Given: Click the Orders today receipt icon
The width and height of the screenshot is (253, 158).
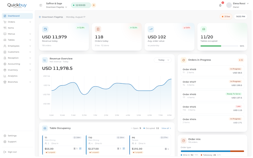Looking at the screenshot, I should [98, 29].
